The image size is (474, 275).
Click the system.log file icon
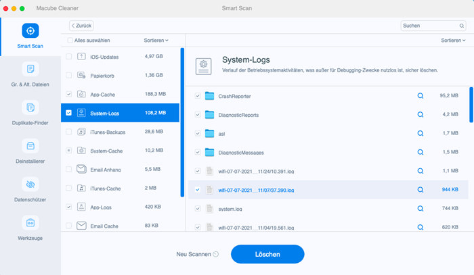click(x=209, y=209)
